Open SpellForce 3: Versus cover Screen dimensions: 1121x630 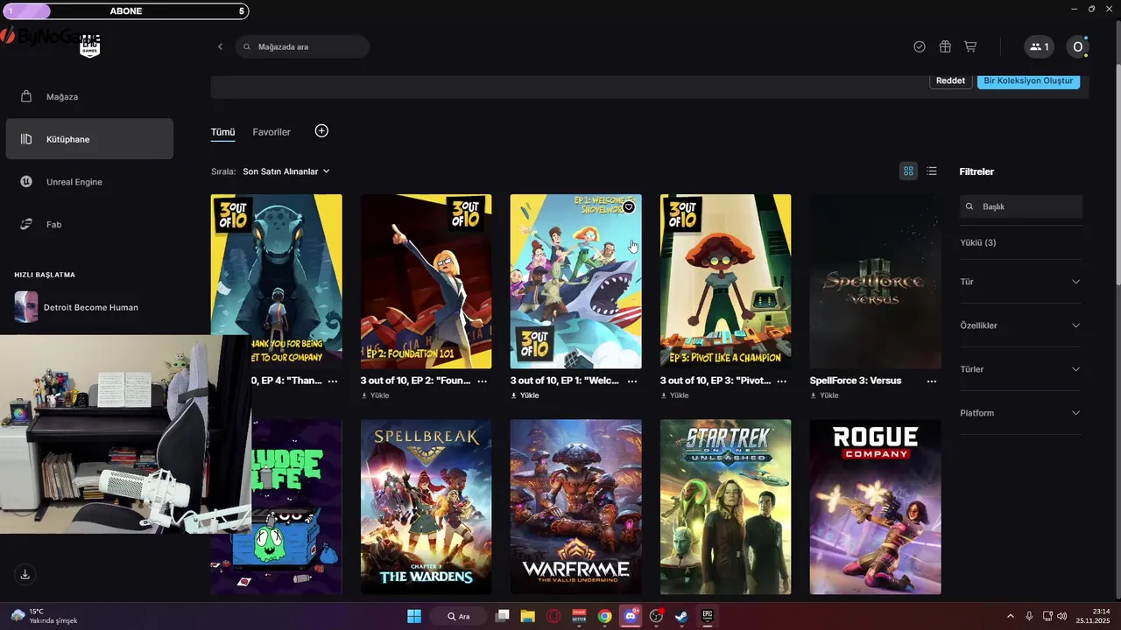point(876,282)
